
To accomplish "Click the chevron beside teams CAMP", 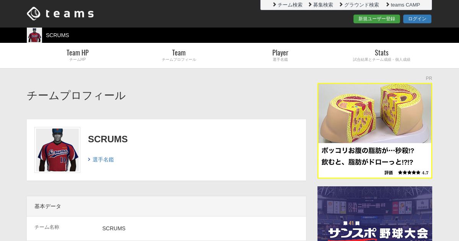I will pos(388,5).
